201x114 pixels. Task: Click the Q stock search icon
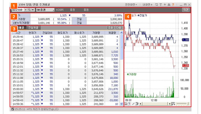coord(29,10)
